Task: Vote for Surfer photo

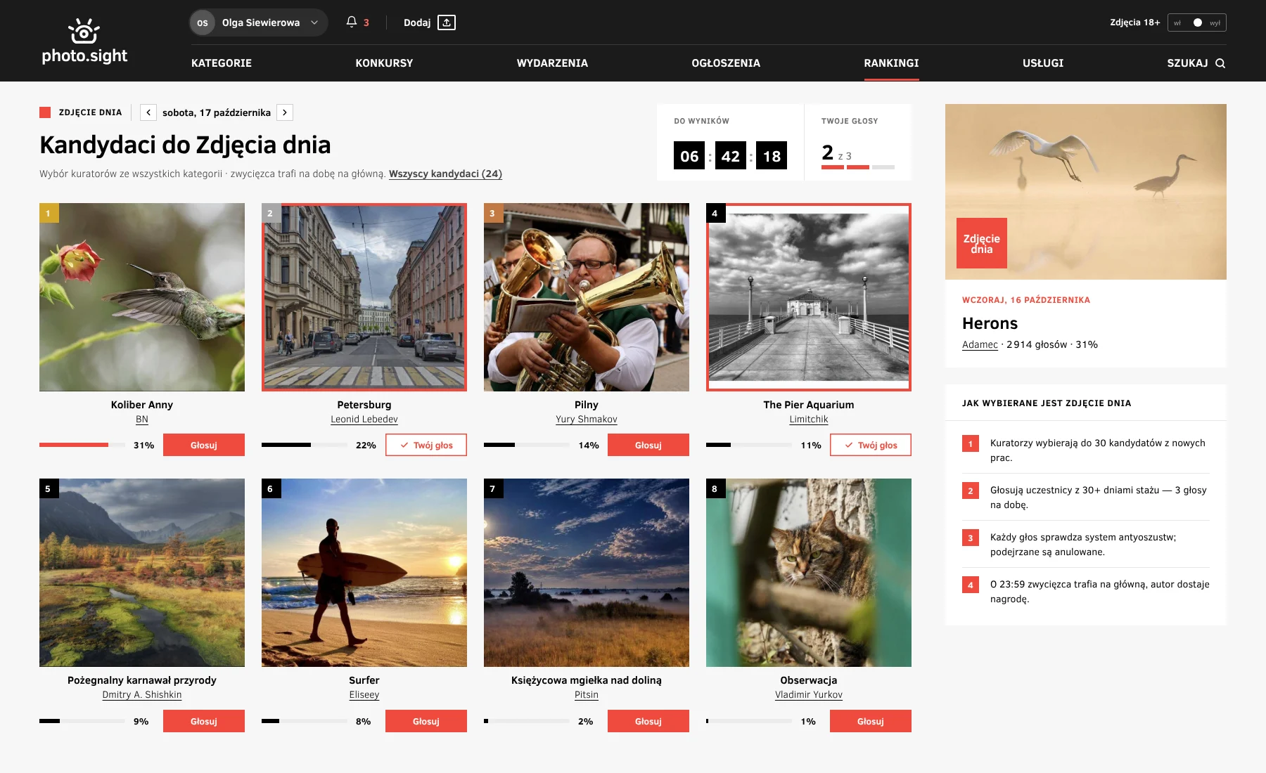Action: pos(426,721)
